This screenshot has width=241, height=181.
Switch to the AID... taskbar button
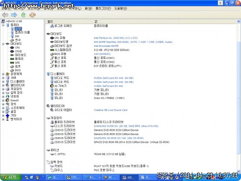pos(130,178)
